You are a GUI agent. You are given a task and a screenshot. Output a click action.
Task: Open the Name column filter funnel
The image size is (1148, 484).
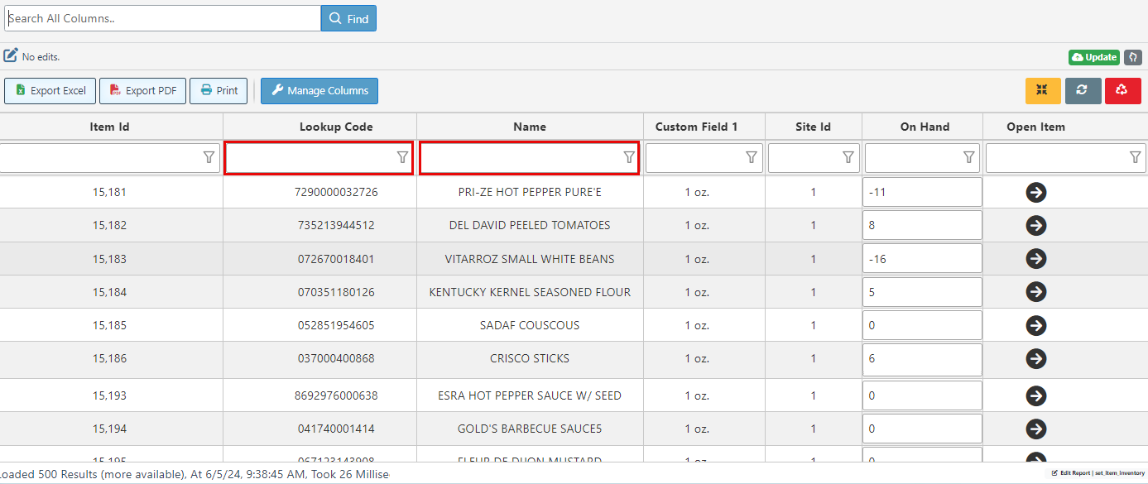628,157
